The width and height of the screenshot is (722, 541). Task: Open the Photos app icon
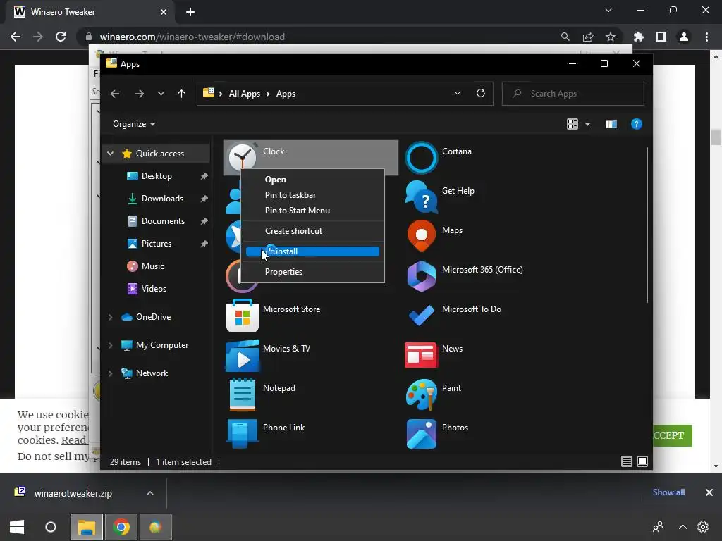coord(421,434)
